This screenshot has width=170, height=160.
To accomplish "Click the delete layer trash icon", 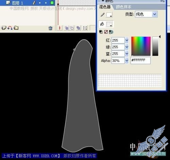I will coord(50,28).
